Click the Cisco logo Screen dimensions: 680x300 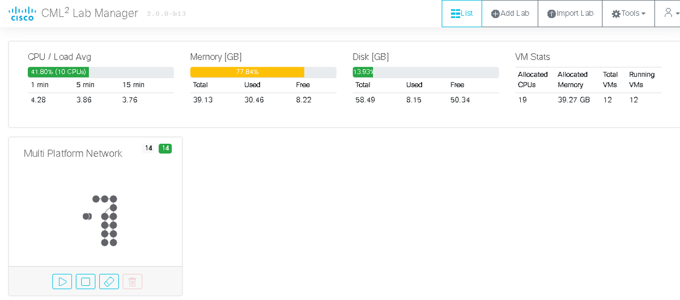(23, 14)
